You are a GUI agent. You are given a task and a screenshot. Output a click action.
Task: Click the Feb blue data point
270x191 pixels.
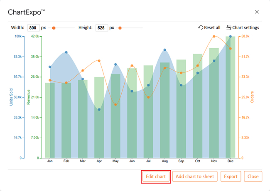[x=66, y=52]
